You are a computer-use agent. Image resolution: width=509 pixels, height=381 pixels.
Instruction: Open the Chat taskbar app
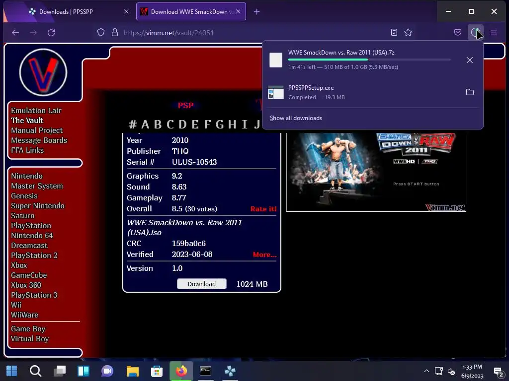107,371
